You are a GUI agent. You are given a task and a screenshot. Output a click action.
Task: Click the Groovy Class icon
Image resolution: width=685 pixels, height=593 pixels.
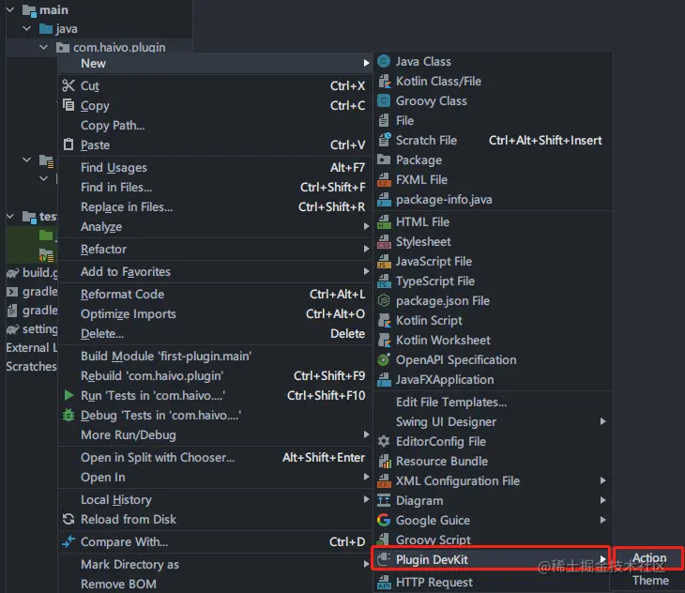384,101
